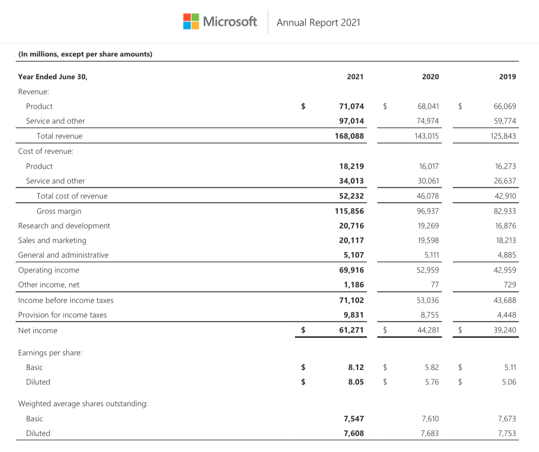This screenshot has width=539, height=452.
Task: Select the "General and administrative" label
Action: coord(63,255)
